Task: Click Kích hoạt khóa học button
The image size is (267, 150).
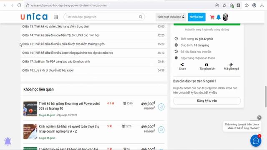Action: 171,17
